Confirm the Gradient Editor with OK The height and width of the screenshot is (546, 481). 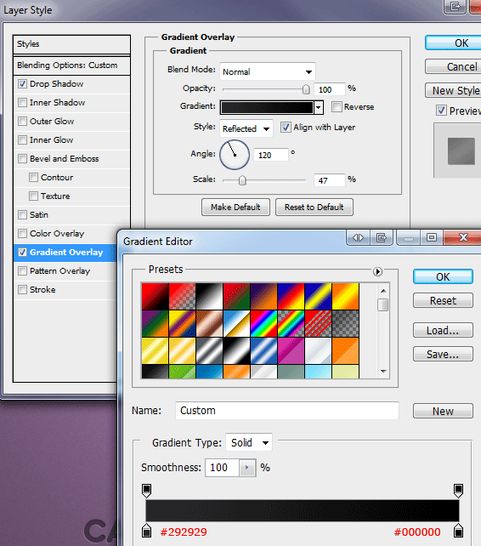click(x=443, y=277)
